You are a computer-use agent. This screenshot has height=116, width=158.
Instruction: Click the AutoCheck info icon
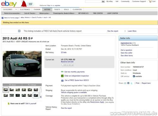19,31
